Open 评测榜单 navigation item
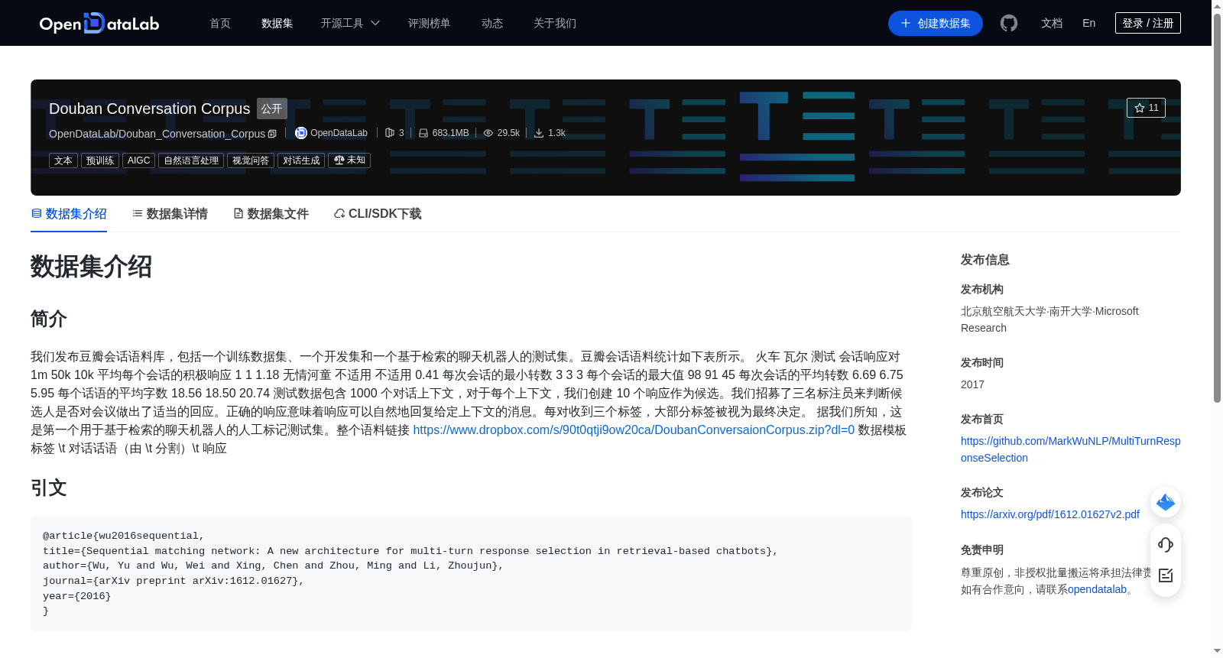This screenshot has height=658, width=1223. (429, 23)
